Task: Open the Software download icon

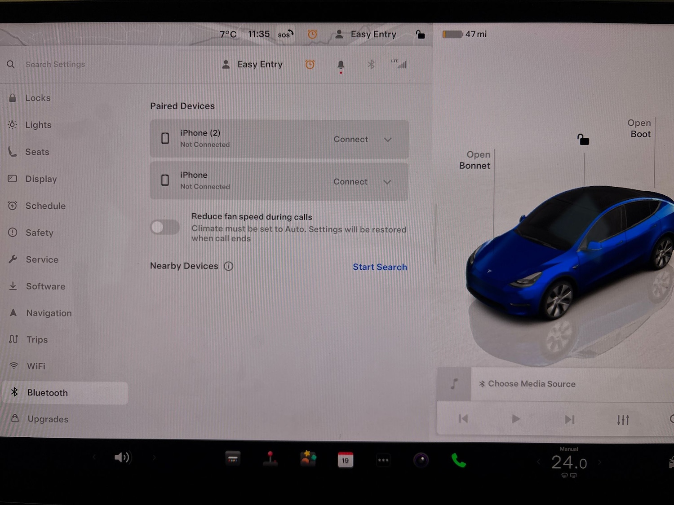Action: [x=13, y=286]
